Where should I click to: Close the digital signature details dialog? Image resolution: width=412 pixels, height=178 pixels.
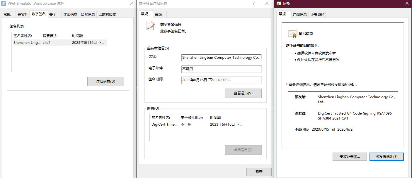[267, 3]
